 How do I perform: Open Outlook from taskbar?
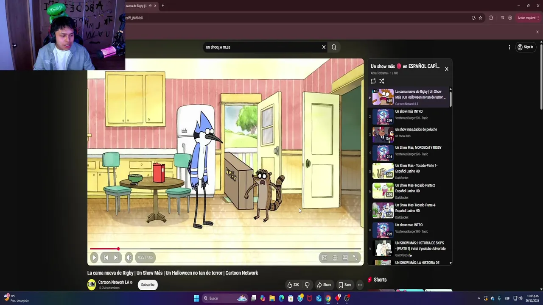coord(319,298)
